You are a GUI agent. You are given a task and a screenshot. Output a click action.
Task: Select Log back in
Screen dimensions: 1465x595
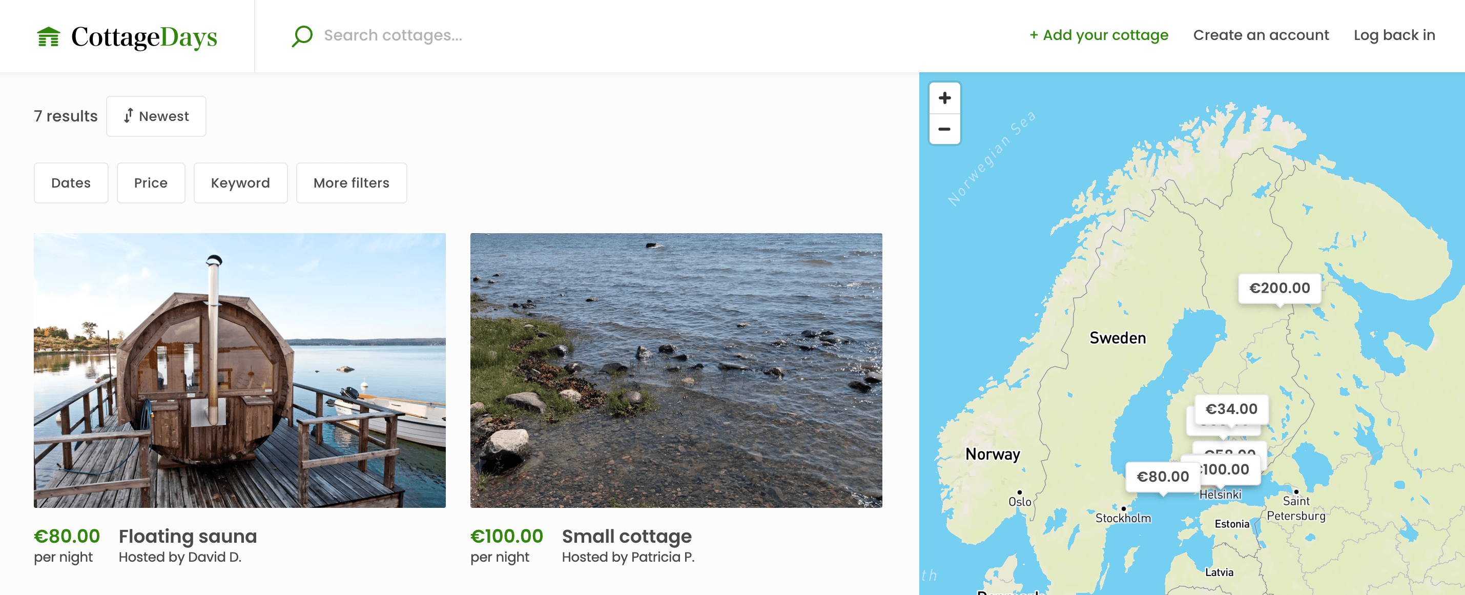tap(1394, 35)
